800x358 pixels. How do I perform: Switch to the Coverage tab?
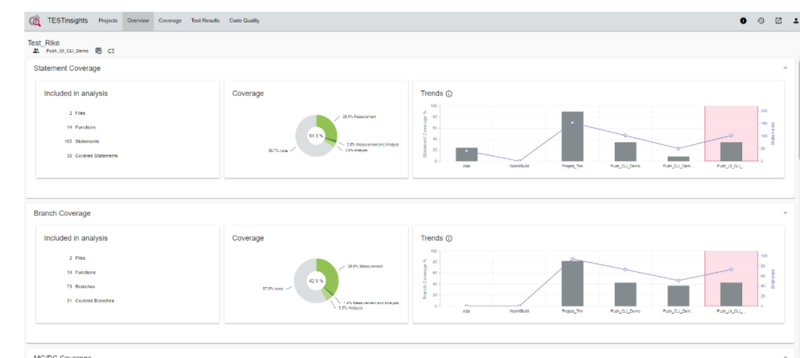170,21
